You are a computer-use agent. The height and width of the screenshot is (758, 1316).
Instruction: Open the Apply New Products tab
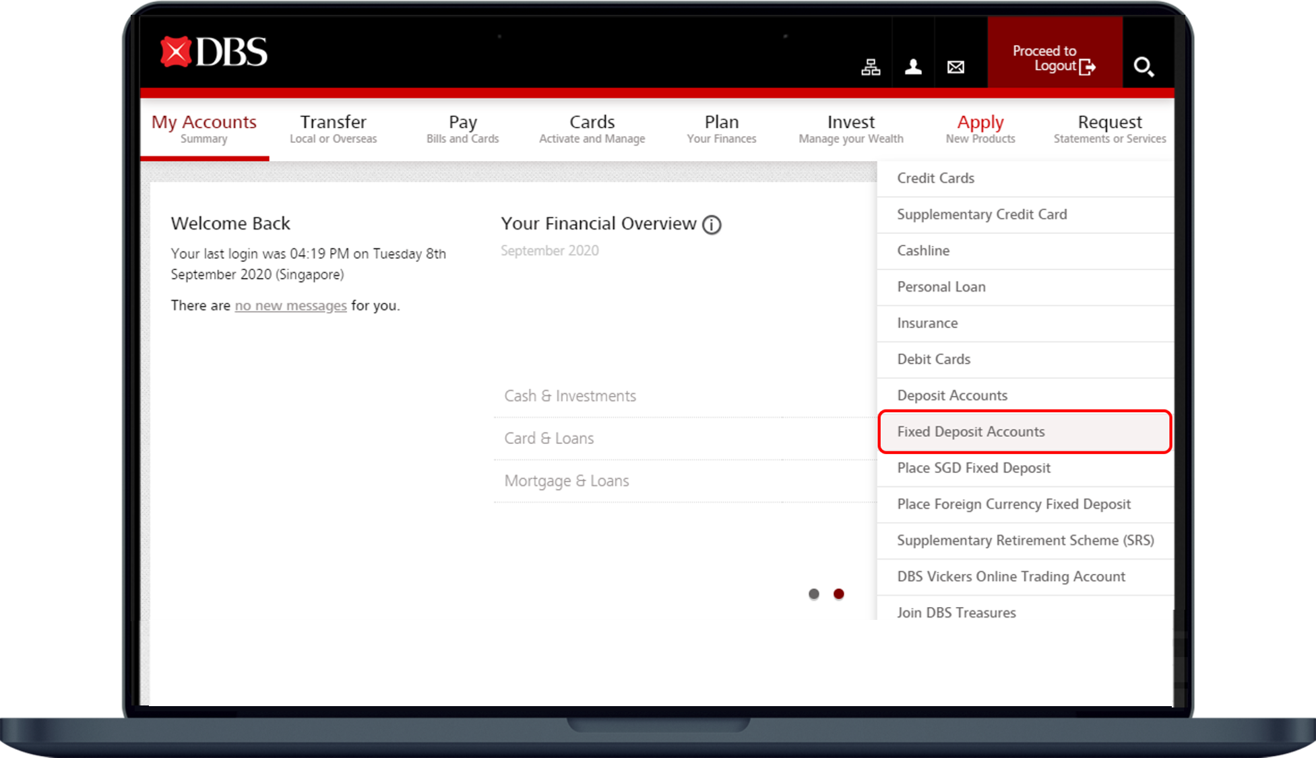(x=980, y=128)
